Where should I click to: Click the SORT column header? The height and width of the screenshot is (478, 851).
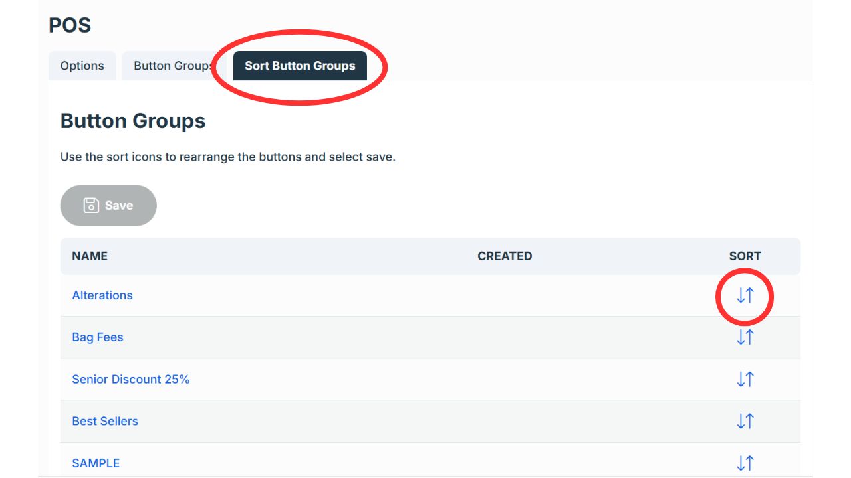pyautogui.click(x=745, y=256)
